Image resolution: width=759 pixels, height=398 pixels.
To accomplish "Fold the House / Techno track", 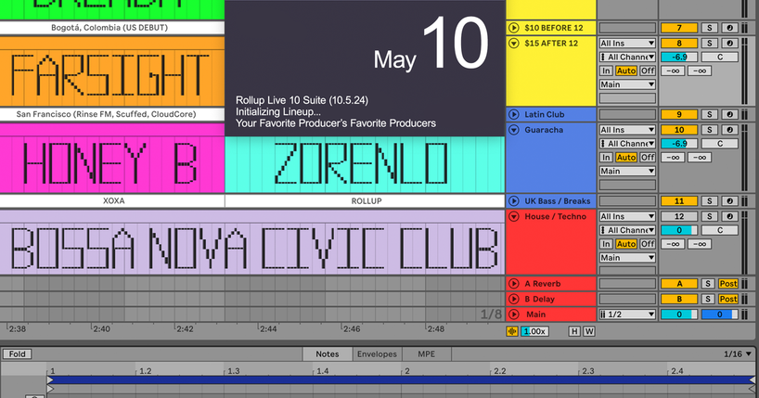I will coord(514,216).
